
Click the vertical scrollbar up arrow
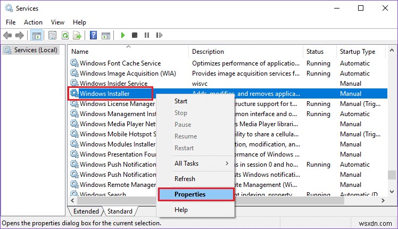coord(392,50)
